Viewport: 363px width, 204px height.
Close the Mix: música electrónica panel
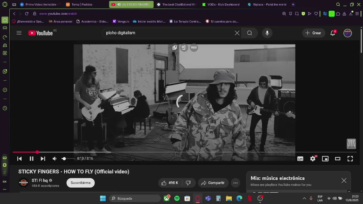(344, 180)
